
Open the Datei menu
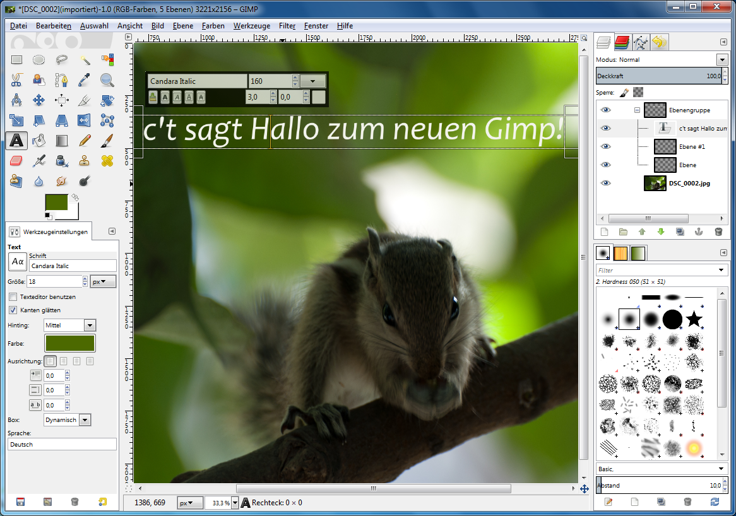19,26
